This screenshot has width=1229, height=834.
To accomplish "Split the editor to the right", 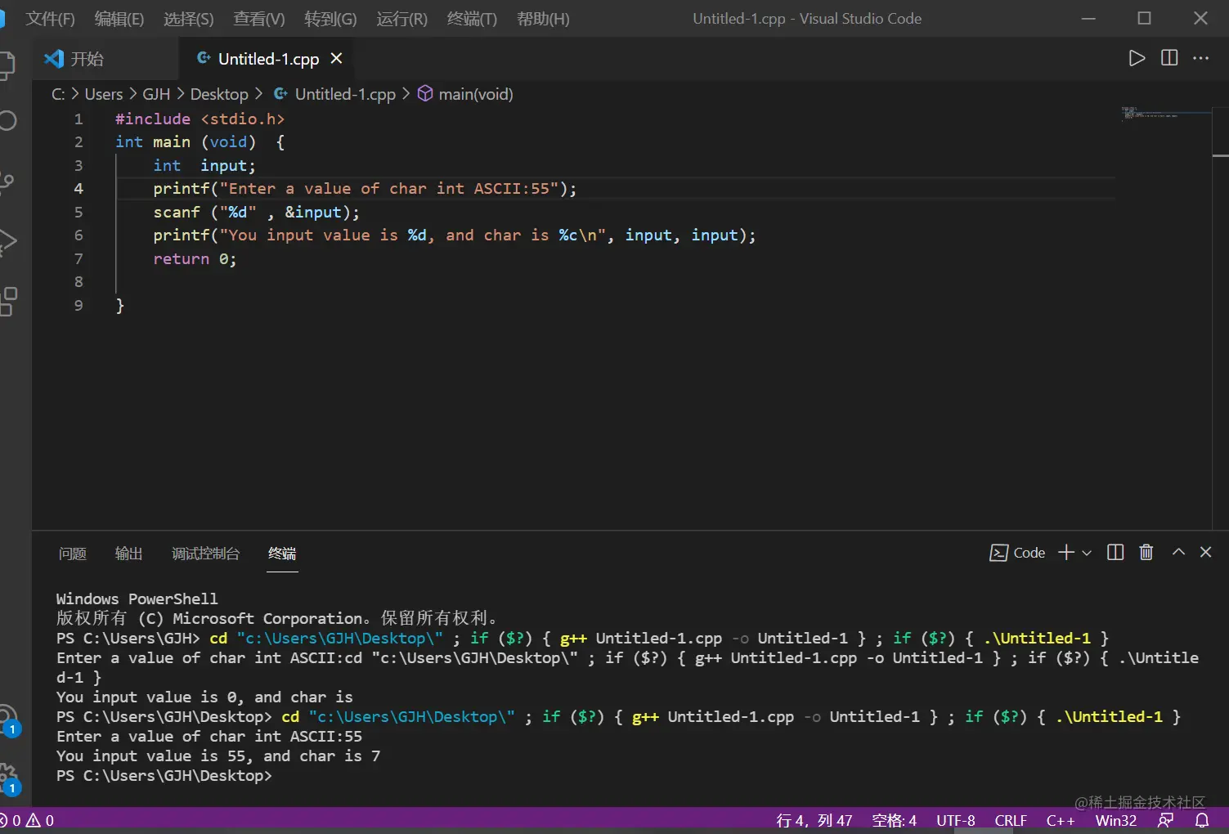I will 1169,58.
